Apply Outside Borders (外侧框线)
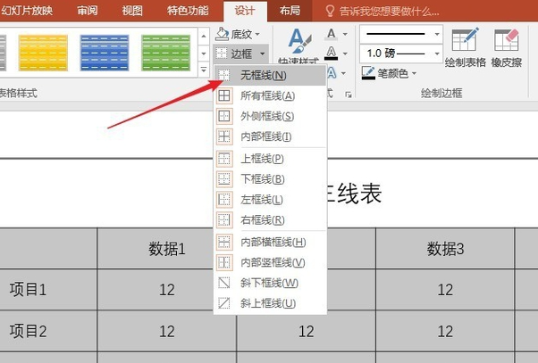The width and height of the screenshot is (538, 363). click(x=270, y=116)
